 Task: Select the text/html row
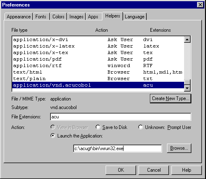[x=98, y=72]
